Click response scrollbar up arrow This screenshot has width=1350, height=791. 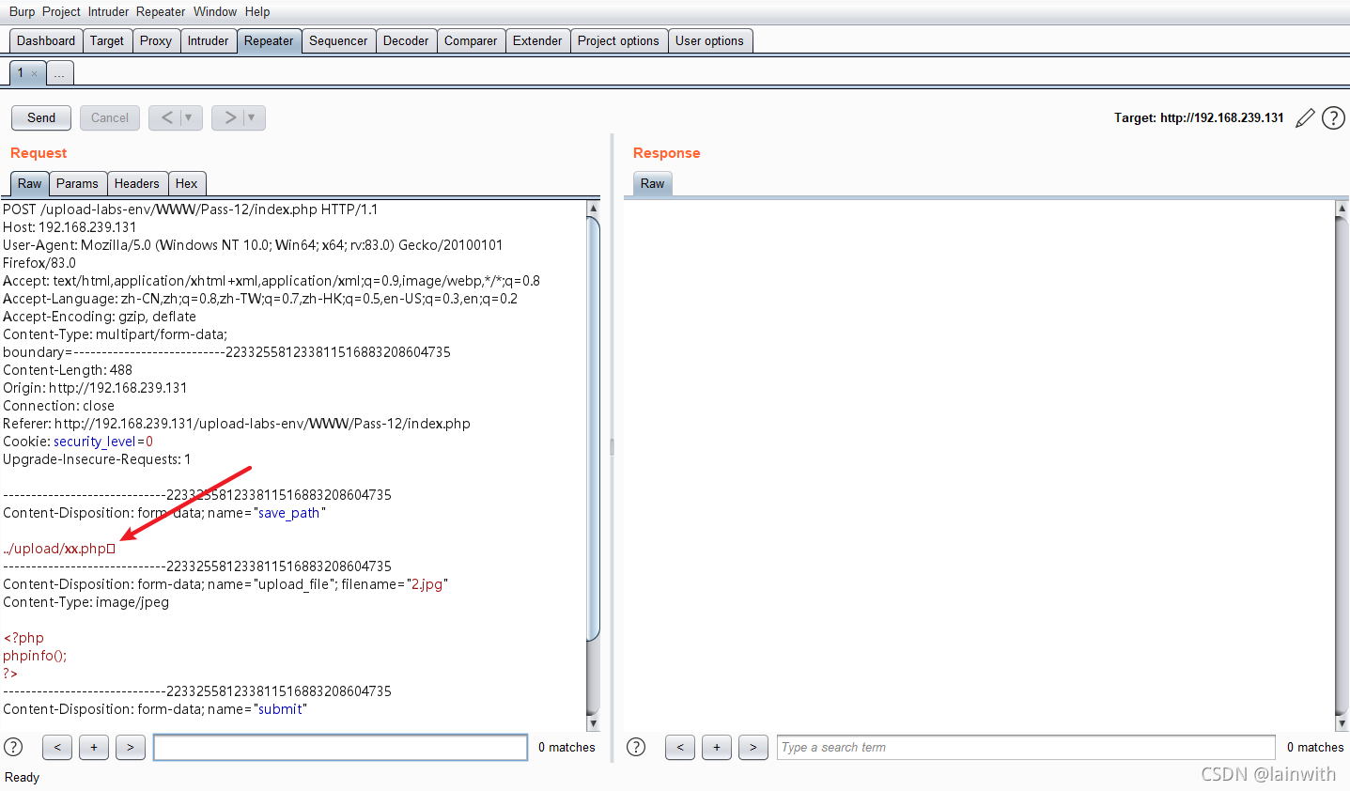point(1342,208)
